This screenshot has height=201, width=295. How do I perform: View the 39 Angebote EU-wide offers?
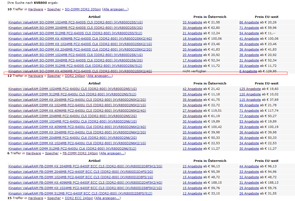pyautogui.click(x=249, y=127)
